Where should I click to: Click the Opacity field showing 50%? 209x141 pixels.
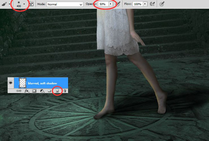coord(103,4)
